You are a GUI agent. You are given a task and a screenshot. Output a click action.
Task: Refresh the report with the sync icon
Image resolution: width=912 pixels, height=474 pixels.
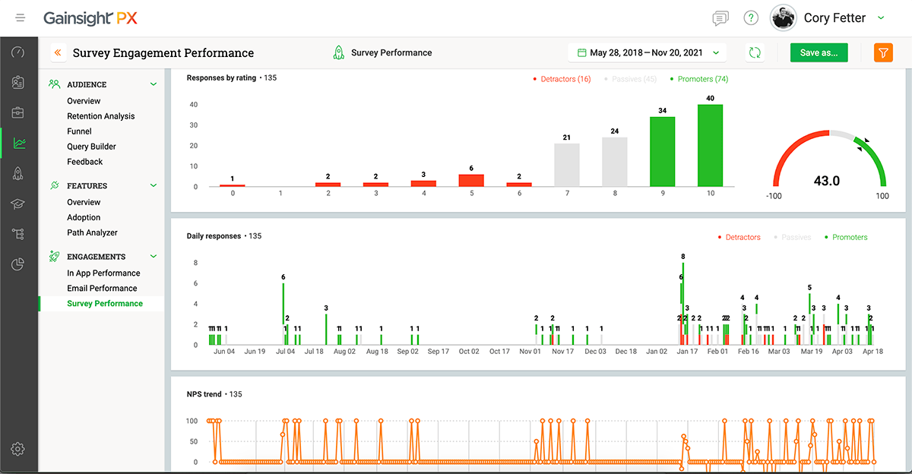coord(755,52)
